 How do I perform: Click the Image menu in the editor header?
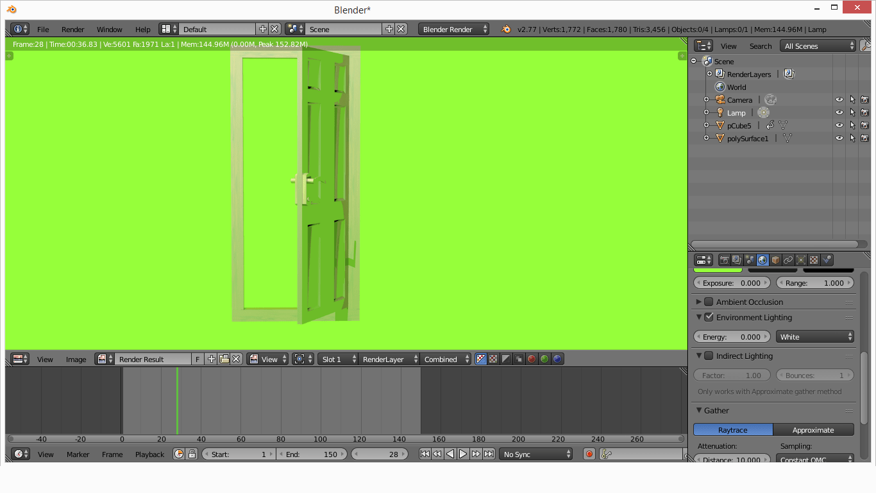click(x=76, y=359)
